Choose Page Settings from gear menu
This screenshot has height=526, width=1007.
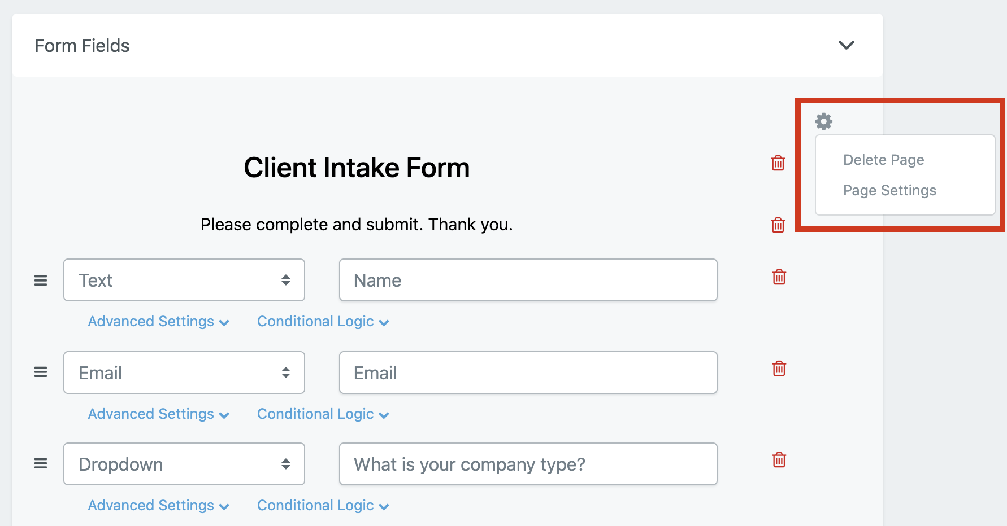click(x=889, y=190)
